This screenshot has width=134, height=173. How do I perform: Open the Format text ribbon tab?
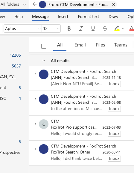(89, 17)
